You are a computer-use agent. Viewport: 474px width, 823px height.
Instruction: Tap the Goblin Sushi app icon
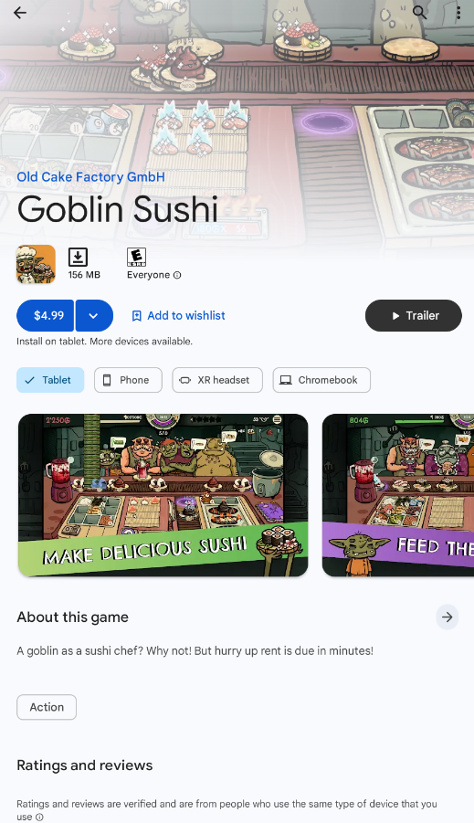[x=36, y=264]
